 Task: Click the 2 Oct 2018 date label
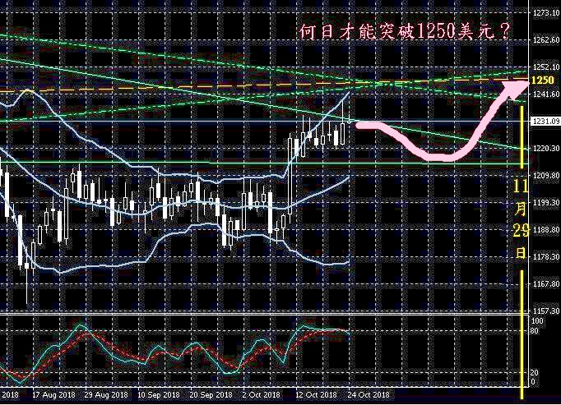(262, 395)
